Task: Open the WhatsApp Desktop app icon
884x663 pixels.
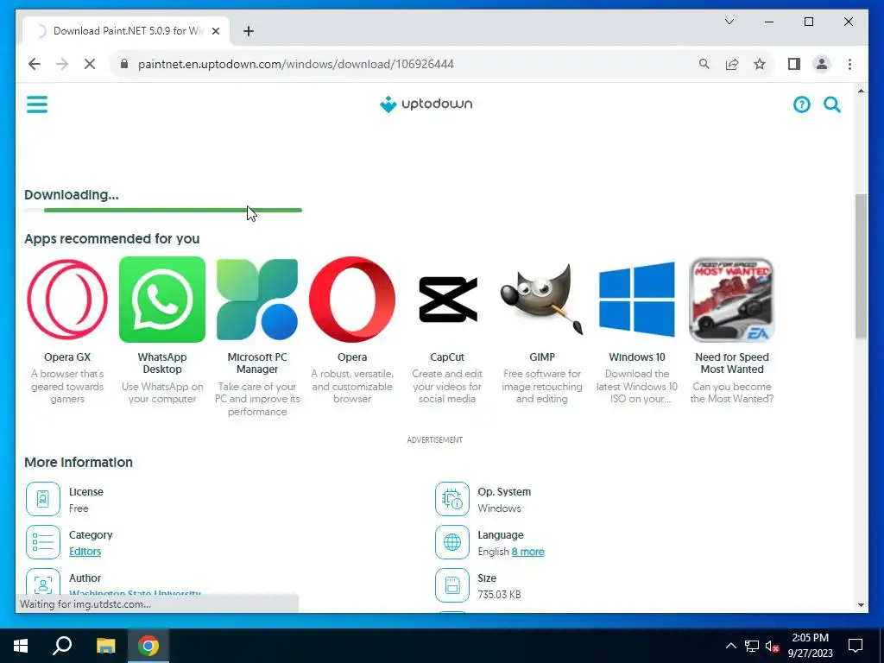Action: pyautogui.click(x=162, y=300)
